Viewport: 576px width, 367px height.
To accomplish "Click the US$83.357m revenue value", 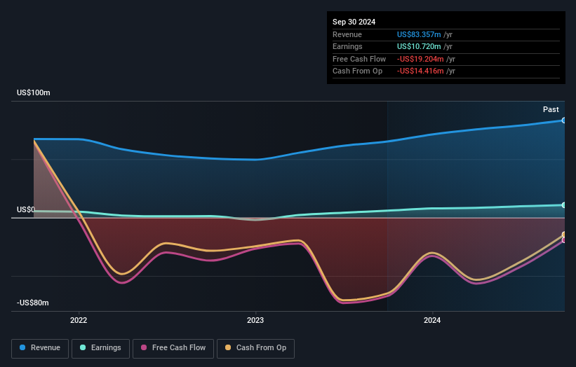I will click(419, 34).
